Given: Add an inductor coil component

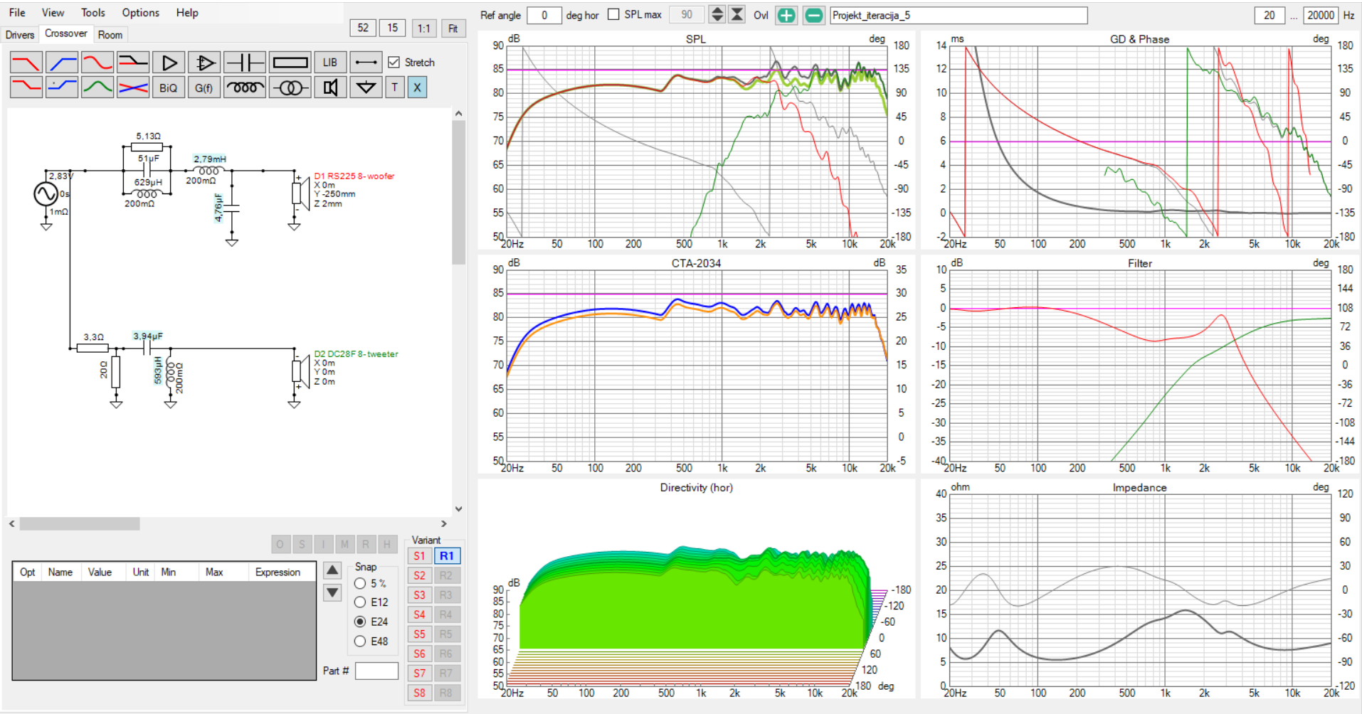Looking at the screenshot, I should click(x=245, y=87).
